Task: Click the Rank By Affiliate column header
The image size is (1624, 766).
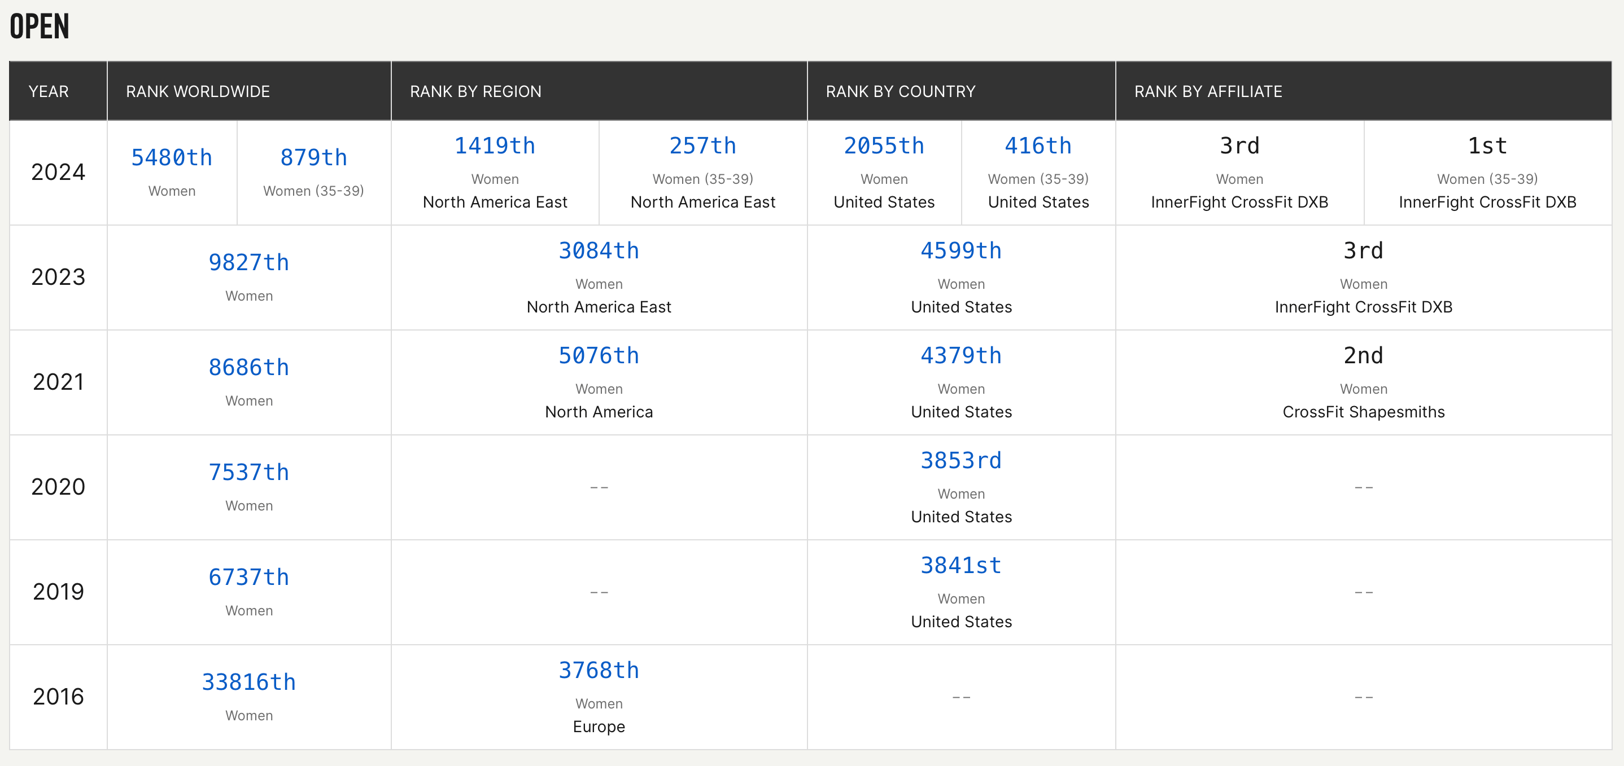Action: (x=1208, y=91)
